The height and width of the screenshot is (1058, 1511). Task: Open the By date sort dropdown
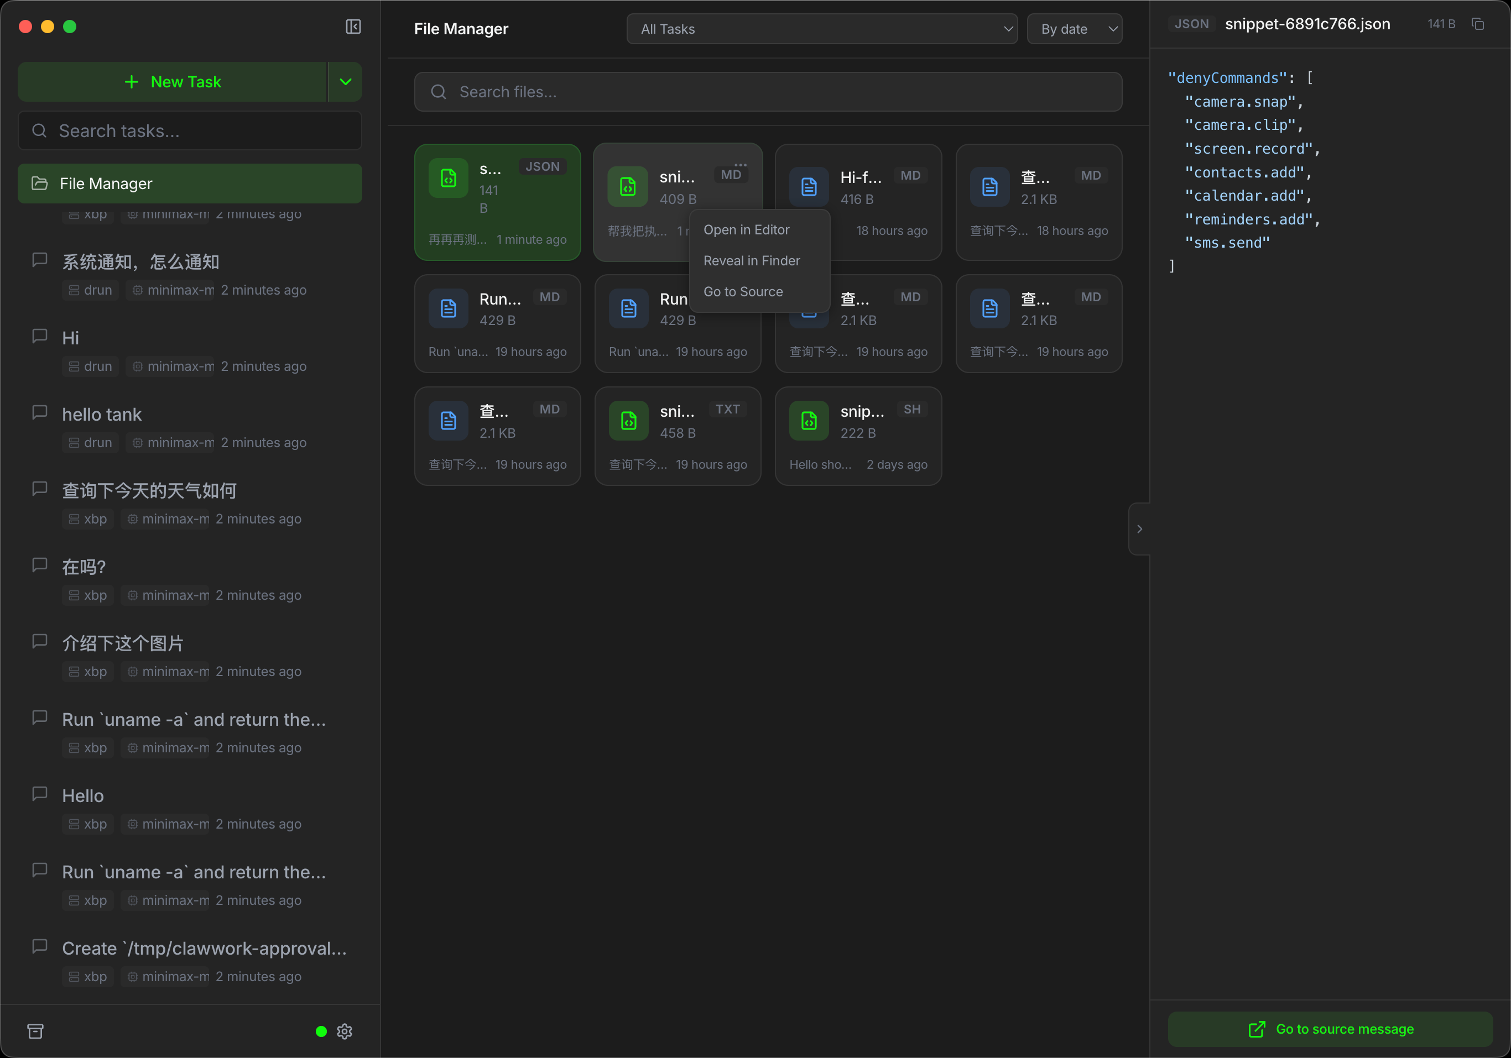click(1074, 29)
